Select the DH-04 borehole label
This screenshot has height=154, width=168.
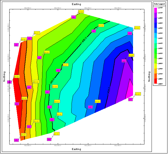click(x=98, y=101)
